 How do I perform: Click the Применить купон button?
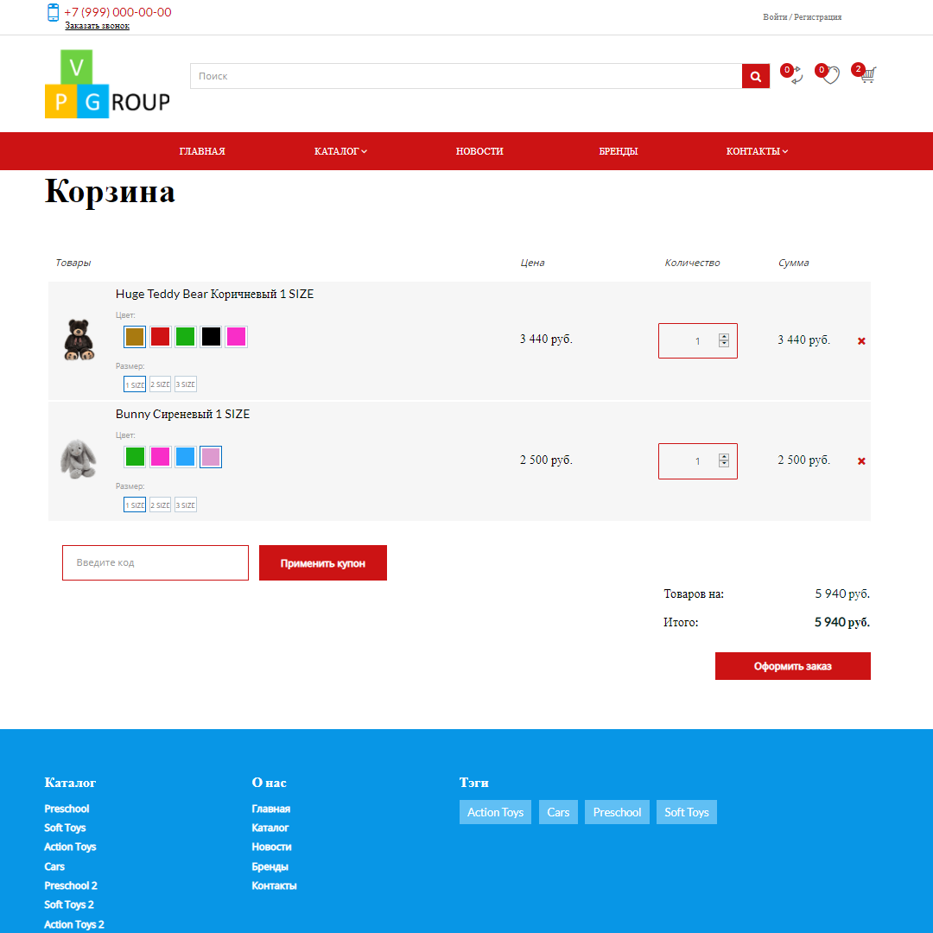(x=322, y=562)
